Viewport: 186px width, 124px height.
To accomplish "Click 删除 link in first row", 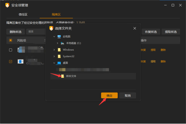I will tap(163, 50).
